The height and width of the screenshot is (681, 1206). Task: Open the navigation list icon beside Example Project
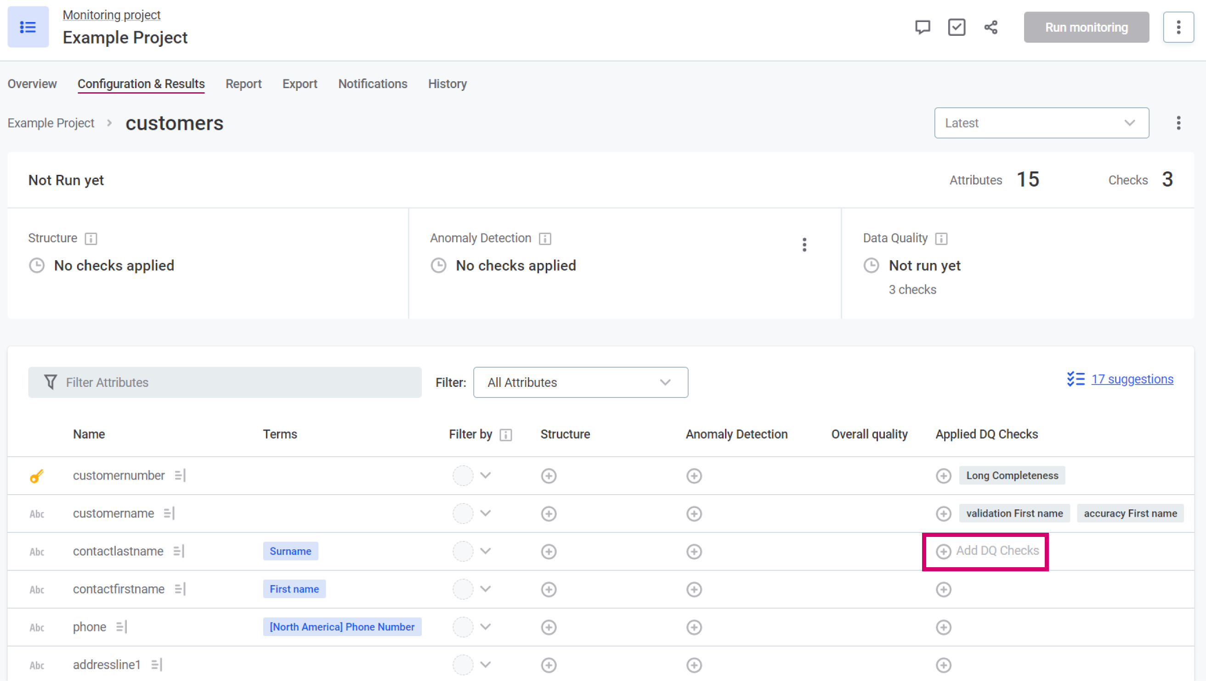click(x=28, y=27)
